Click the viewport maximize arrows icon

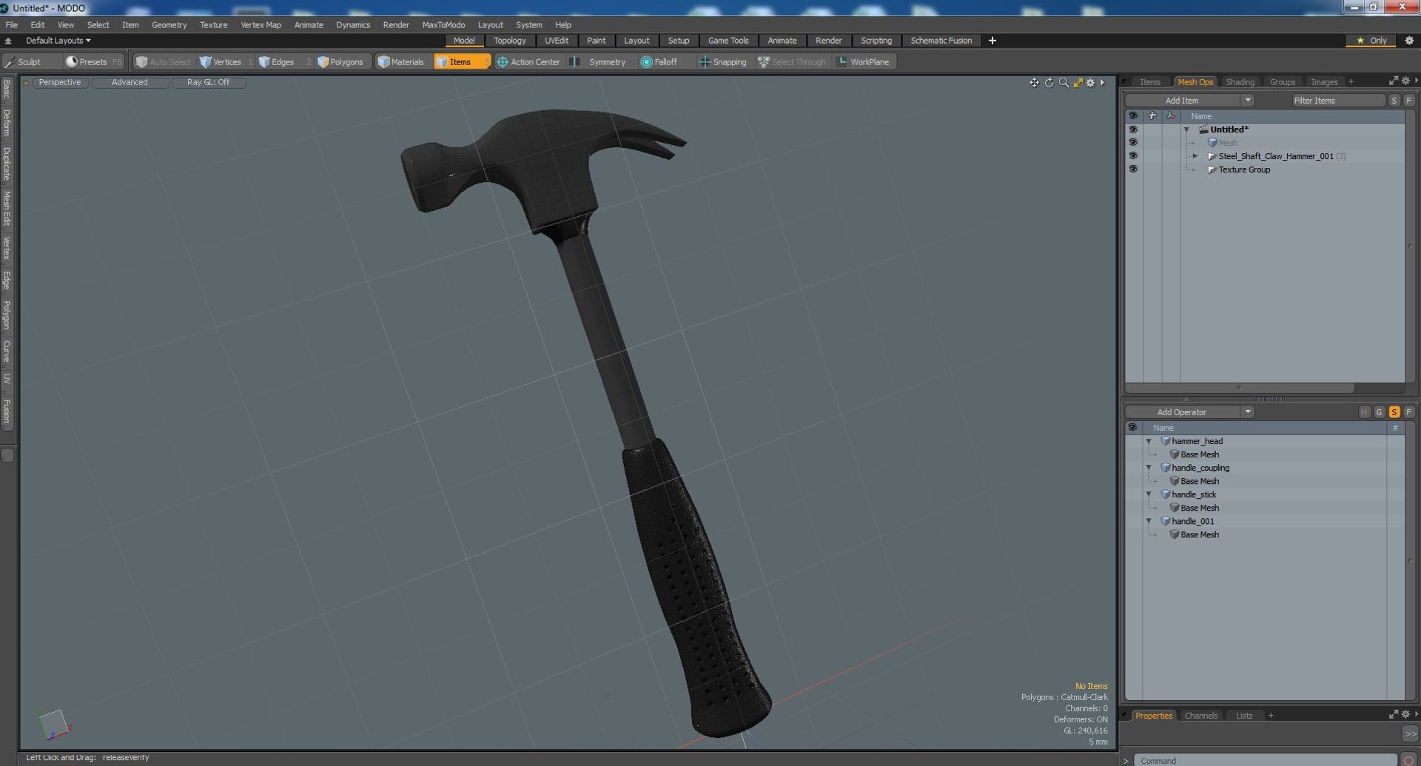click(1078, 83)
